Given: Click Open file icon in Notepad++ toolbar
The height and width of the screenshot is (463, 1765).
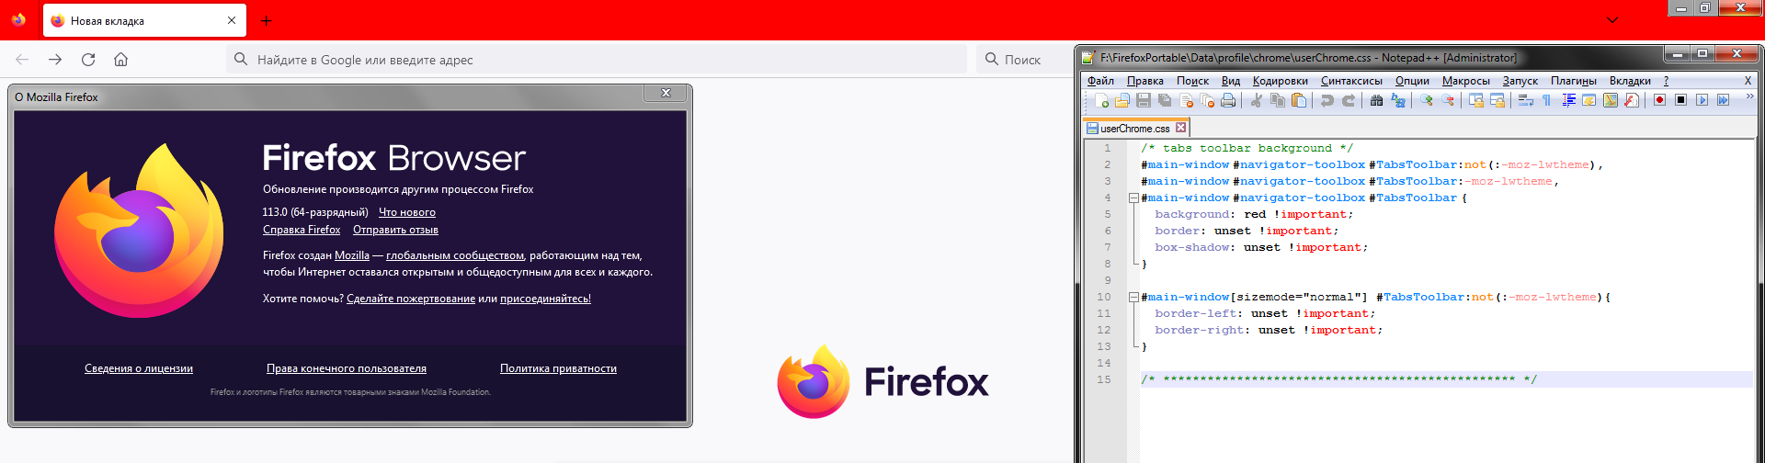Looking at the screenshot, I should (1122, 100).
